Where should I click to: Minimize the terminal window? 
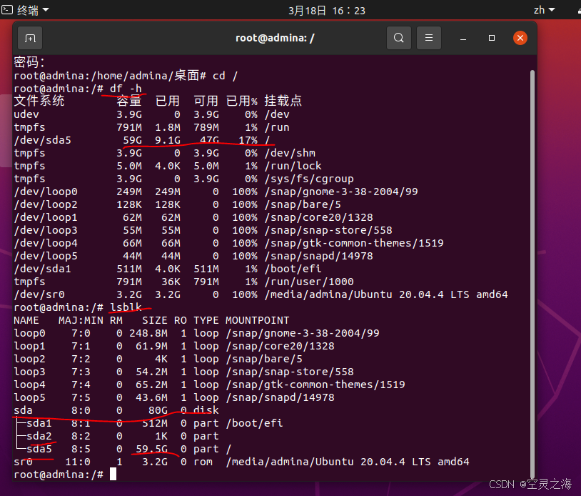click(x=463, y=38)
